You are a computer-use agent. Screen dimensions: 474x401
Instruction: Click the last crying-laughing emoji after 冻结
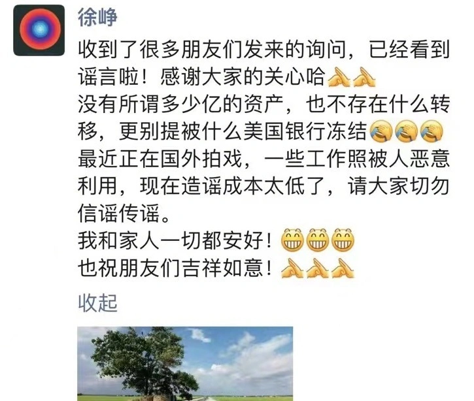pyautogui.click(x=432, y=131)
